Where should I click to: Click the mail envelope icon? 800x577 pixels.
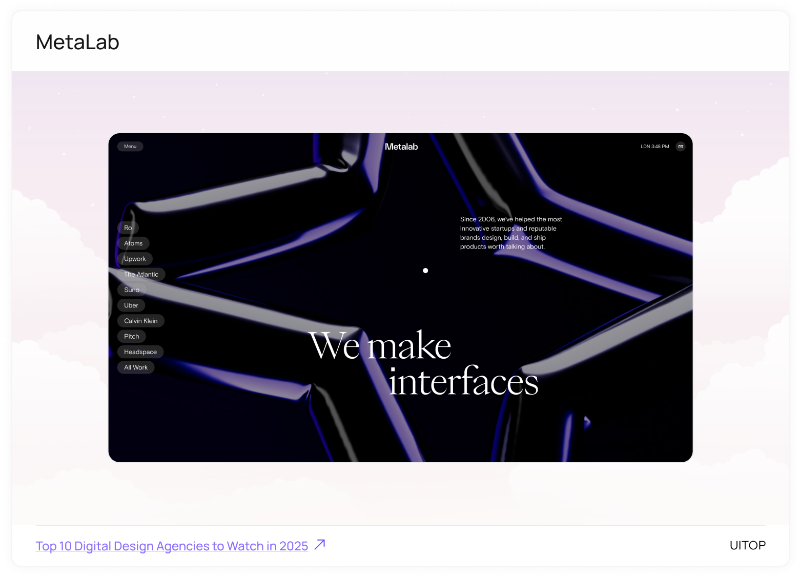pos(681,147)
